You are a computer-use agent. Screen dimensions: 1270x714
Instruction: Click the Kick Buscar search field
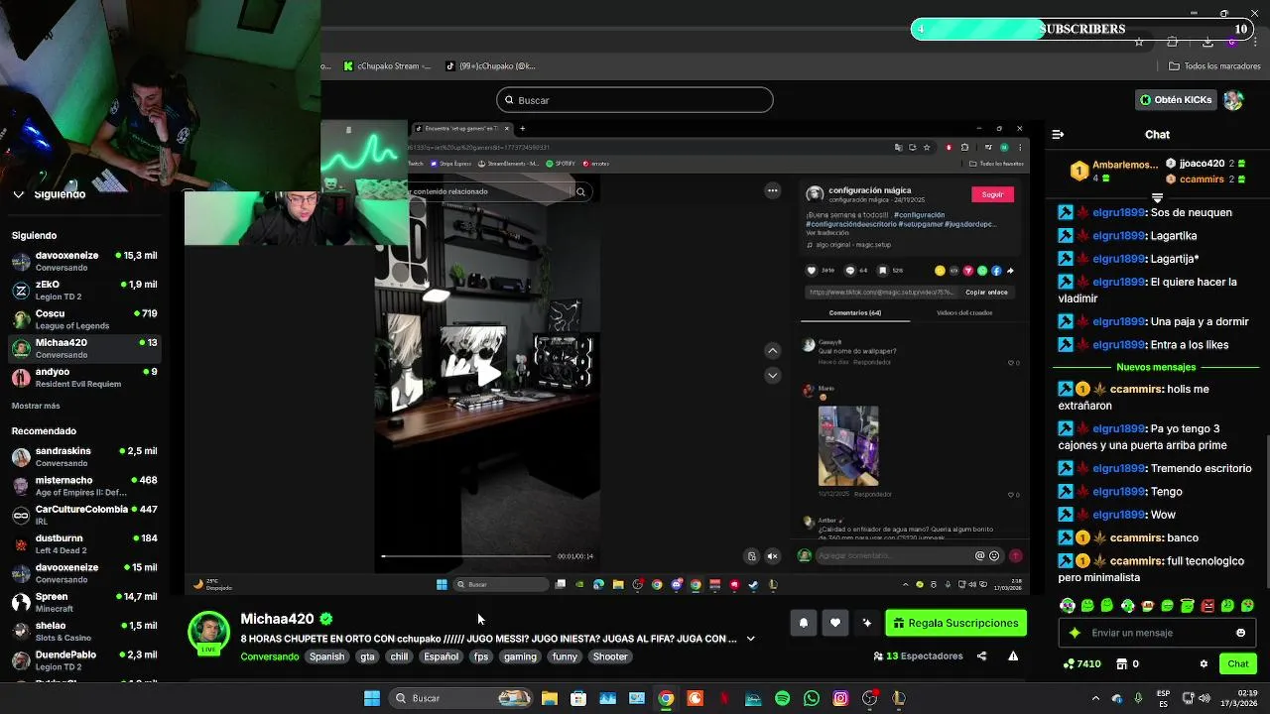635,100
